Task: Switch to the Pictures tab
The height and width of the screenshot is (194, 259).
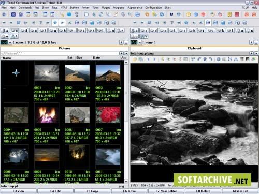Action: pyautogui.click(x=64, y=48)
